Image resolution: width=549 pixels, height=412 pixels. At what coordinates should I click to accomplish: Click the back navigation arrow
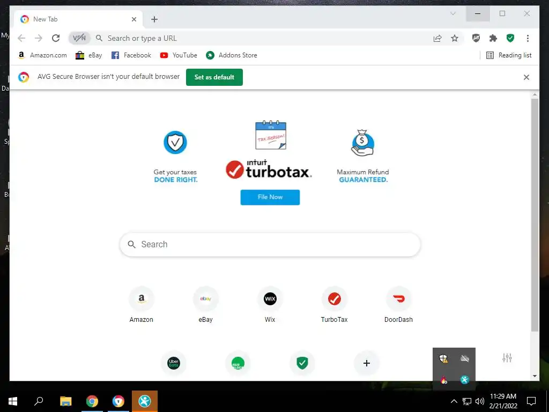(21, 38)
